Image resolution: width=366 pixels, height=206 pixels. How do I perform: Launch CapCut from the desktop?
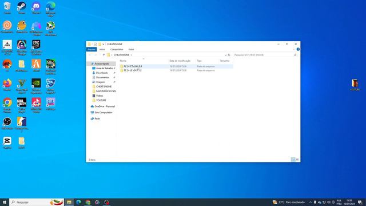pos(7,142)
